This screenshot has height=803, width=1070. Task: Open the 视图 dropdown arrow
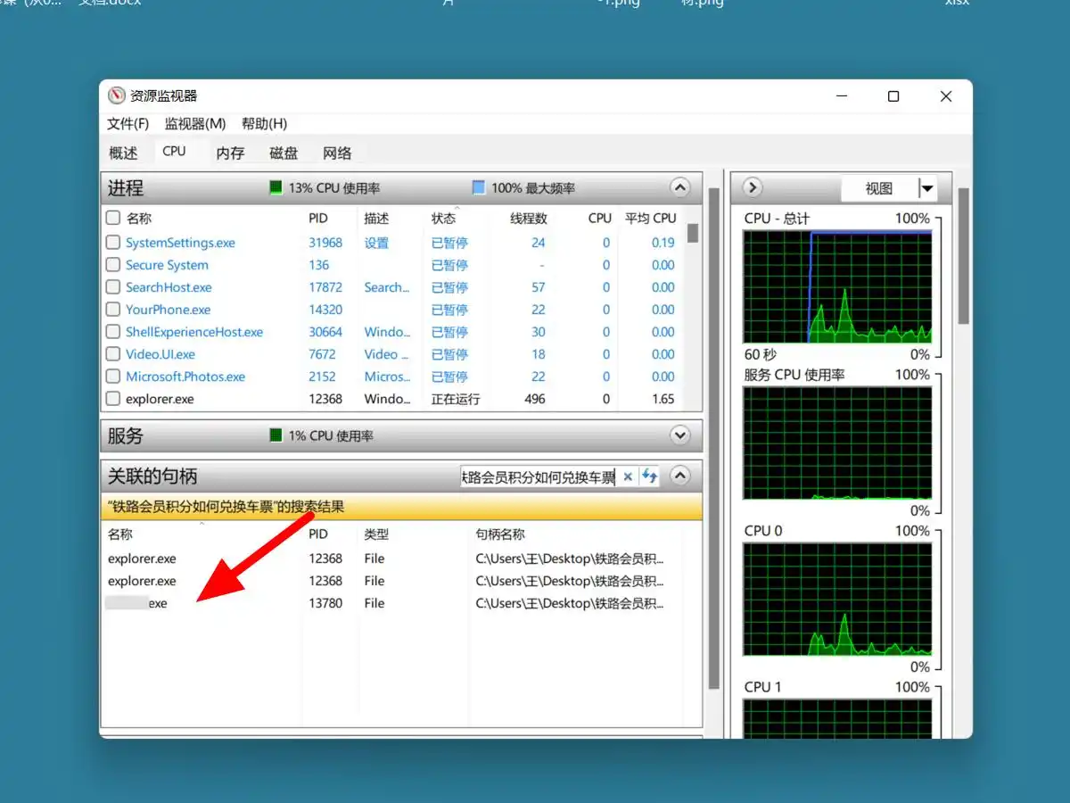927,188
